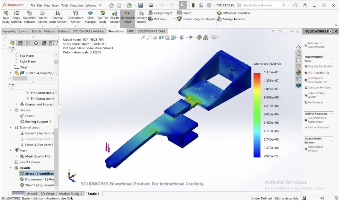
Task: Click the Options gear icon
Action: click(x=209, y=5)
